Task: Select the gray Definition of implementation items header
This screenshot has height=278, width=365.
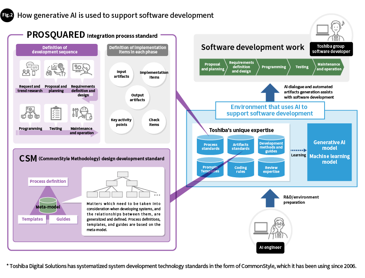Action: (x=138, y=50)
